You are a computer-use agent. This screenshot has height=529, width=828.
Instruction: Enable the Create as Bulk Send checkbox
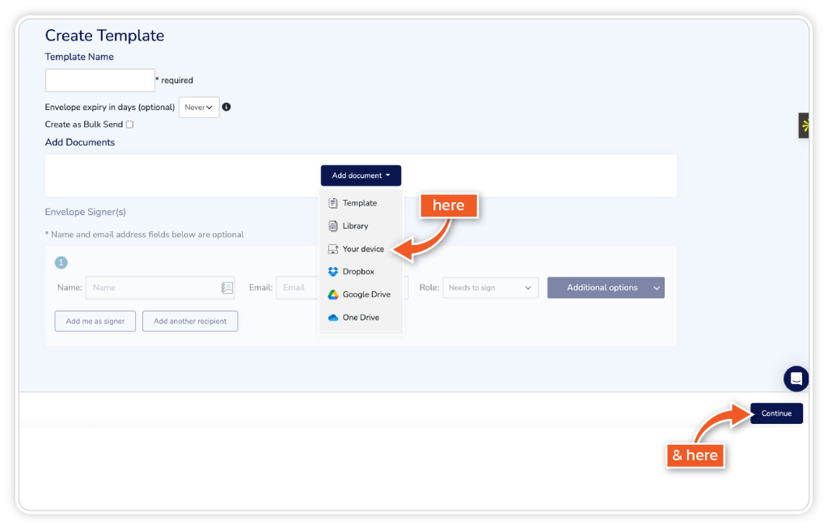[x=129, y=125]
